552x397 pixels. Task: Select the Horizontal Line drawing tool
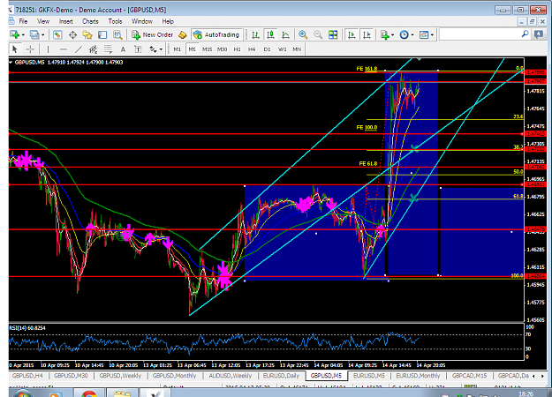(63, 49)
